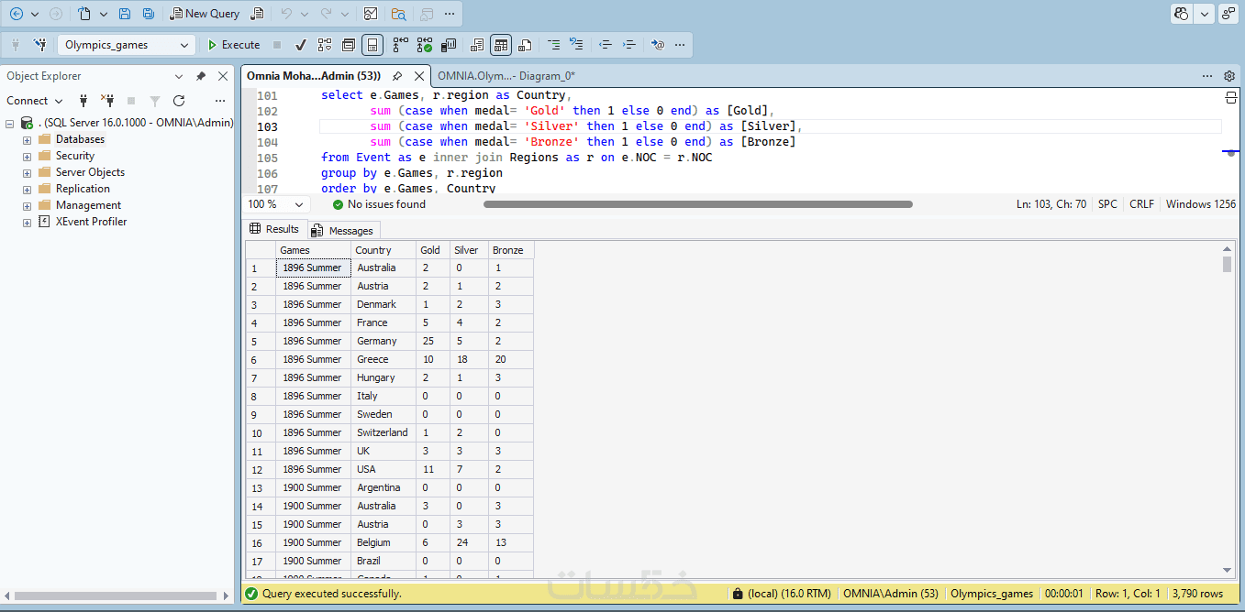Click the Execute query button
The height and width of the screenshot is (612, 1245).
tap(233, 45)
